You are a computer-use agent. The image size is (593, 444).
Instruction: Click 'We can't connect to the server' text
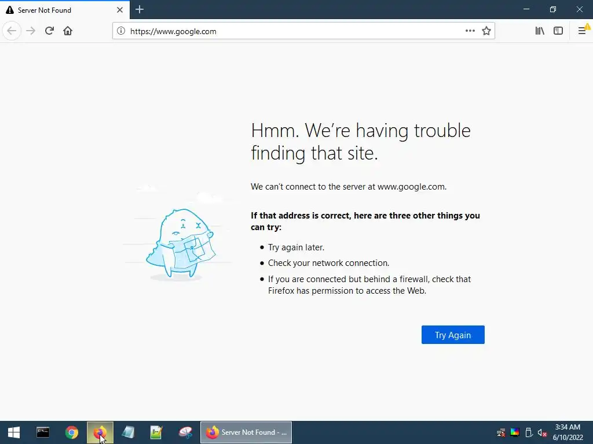pyautogui.click(x=348, y=187)
